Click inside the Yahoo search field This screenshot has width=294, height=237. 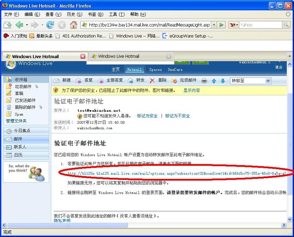(260, 25)
